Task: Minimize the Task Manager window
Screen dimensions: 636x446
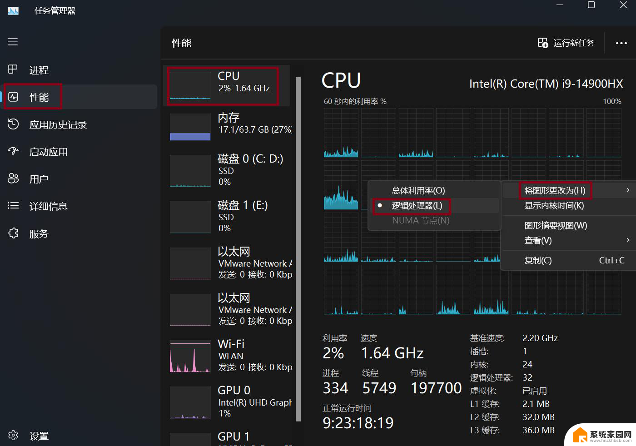Action: [x=560, y=5]
